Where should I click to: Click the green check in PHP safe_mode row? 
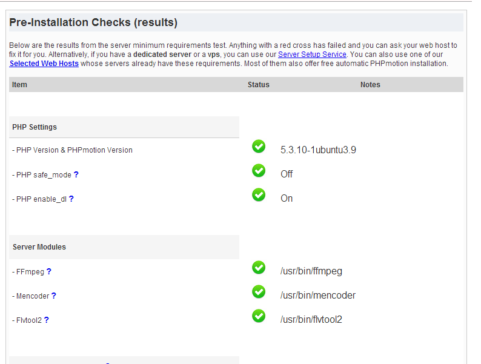[259, 171]
